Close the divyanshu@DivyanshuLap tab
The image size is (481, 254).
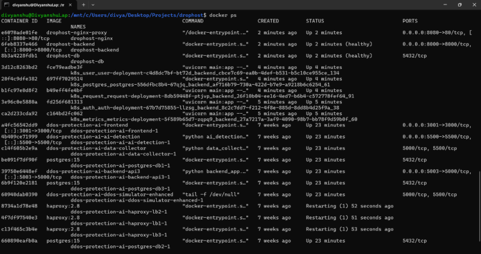coord(69,5)
